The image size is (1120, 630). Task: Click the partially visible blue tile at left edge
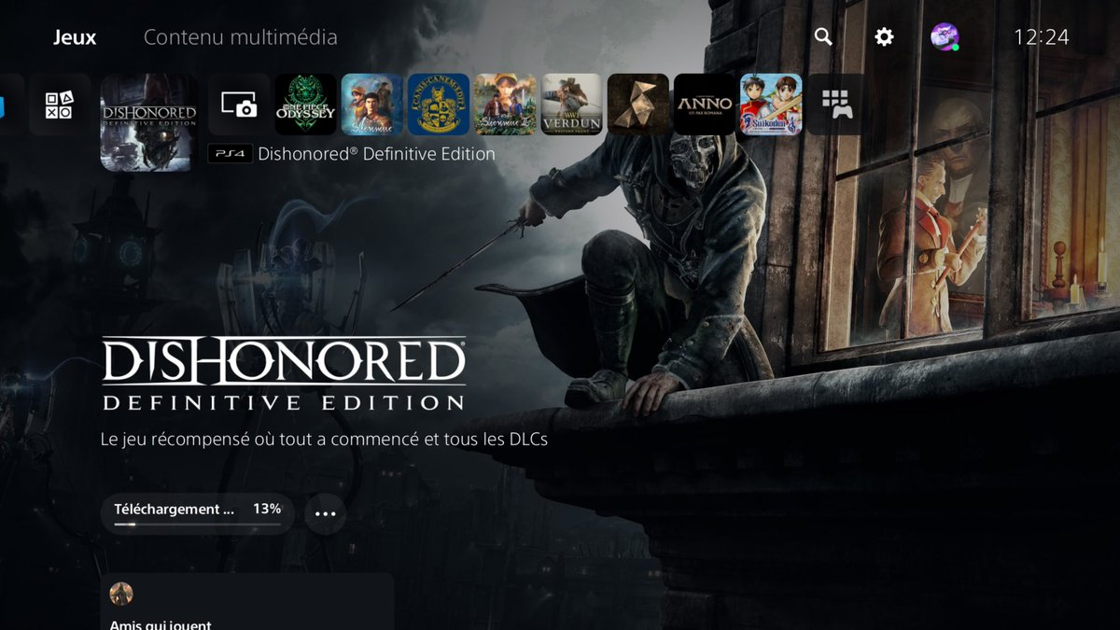tap(3, 105)
